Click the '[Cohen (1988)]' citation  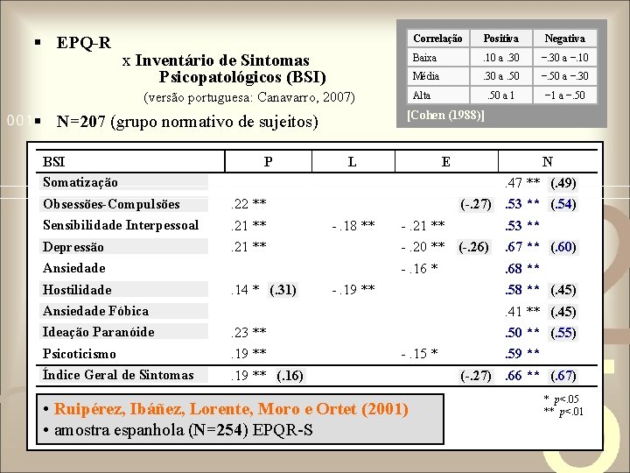coord(445,115)
